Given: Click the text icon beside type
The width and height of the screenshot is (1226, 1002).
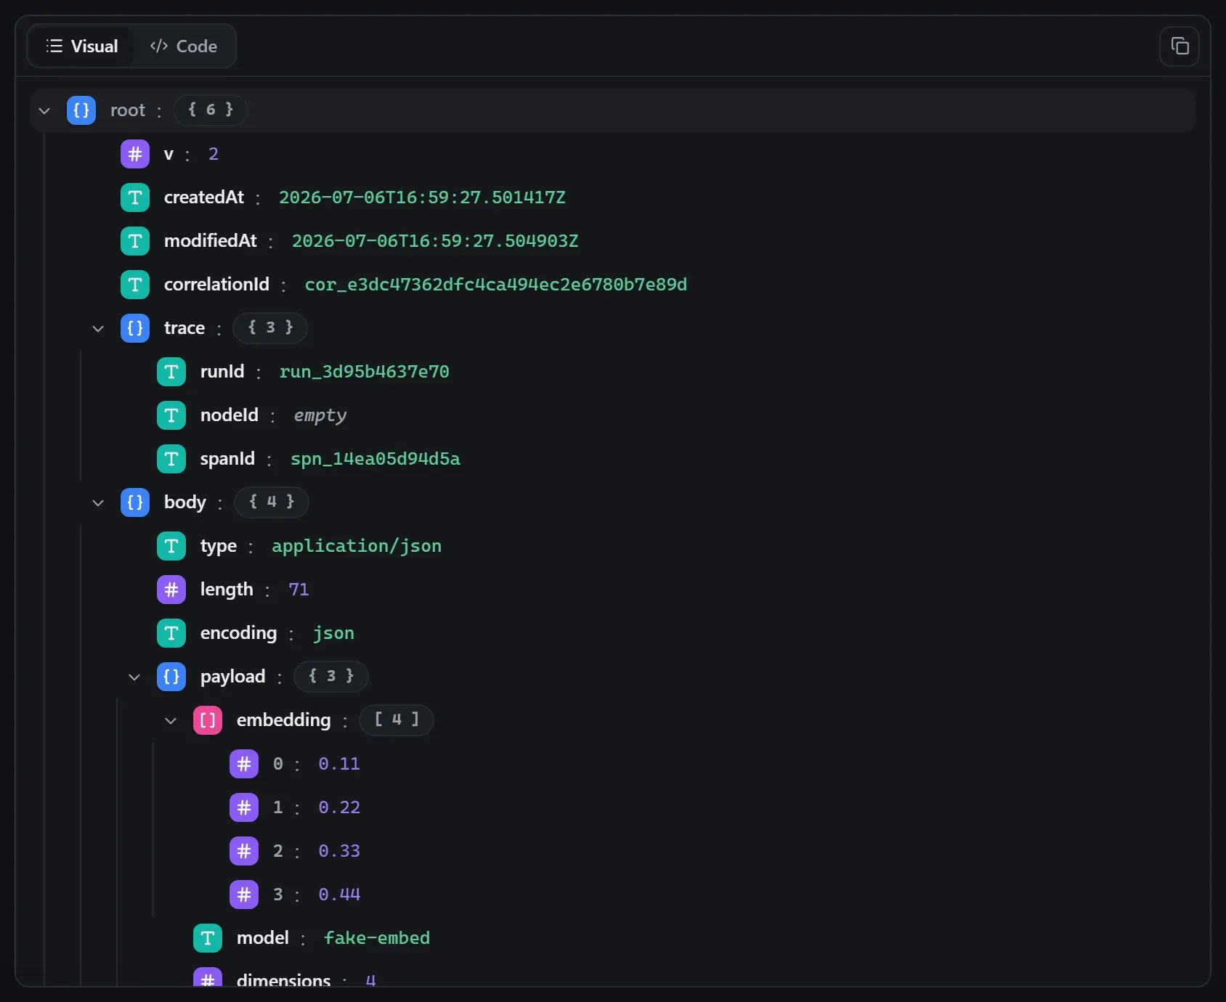Looking at the screenshot, I should point(171,546).
